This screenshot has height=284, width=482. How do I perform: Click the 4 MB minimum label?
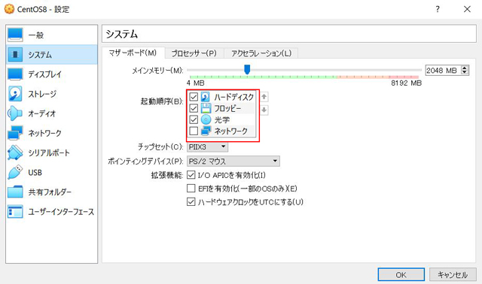point(195,83)
